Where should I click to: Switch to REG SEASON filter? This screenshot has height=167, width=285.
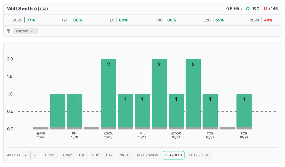(x=148, y=155)
